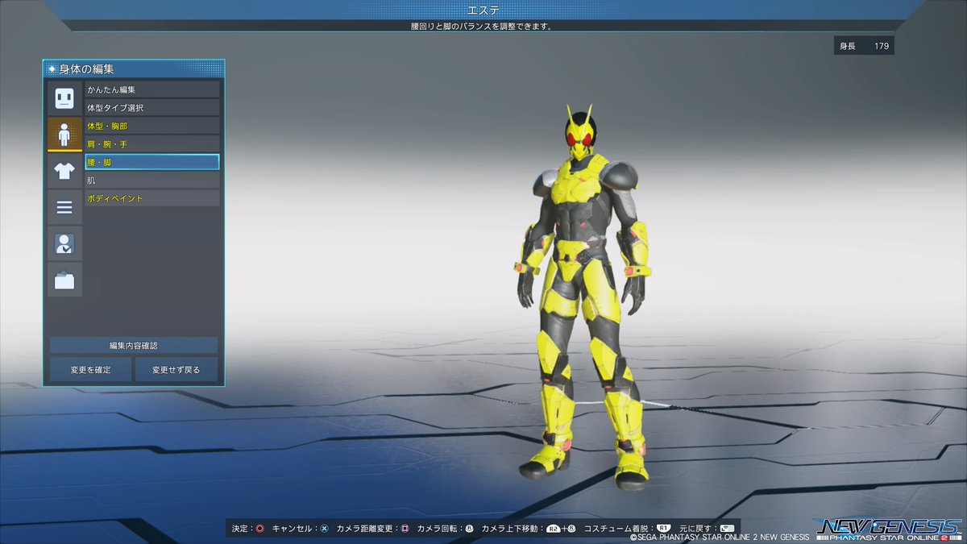Select 体型タイプ選択 menu entry
967x544 pixels.
[152, 107]
